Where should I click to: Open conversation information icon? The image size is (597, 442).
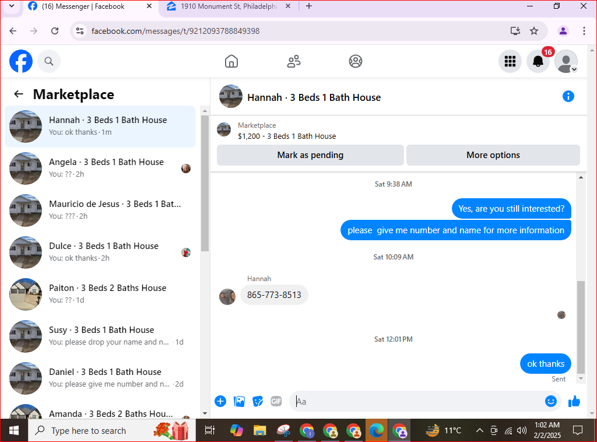(568, 96)
